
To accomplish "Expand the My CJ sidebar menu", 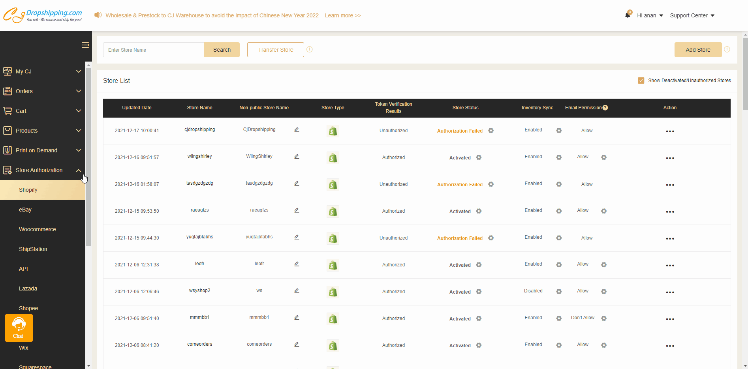I will (x=43, y=71).
